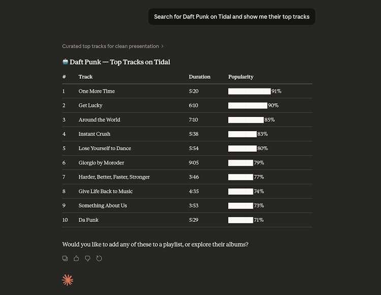Image resolution: width=381 pixels, height=295 pixels.
Task: Click the Popularity column header
Action: point(241,77)
